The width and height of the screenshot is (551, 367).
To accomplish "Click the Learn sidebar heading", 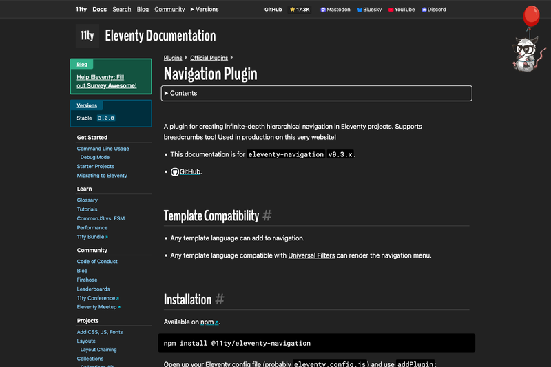I will point(84,189).
